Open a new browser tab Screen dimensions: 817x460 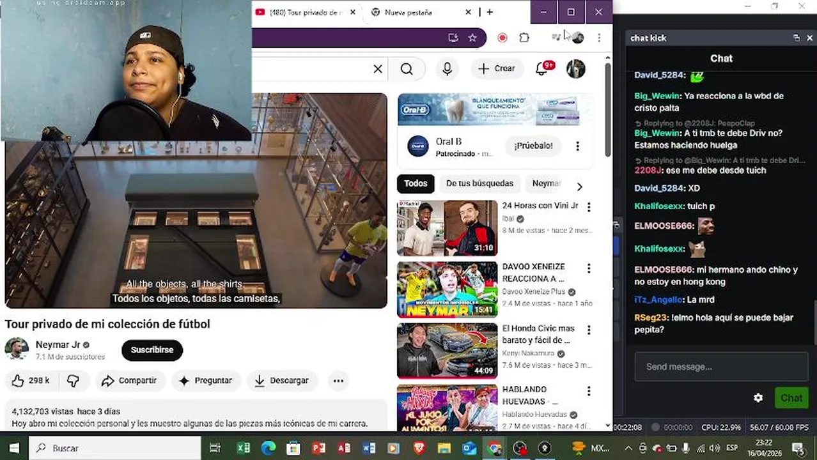pos(490,12)
